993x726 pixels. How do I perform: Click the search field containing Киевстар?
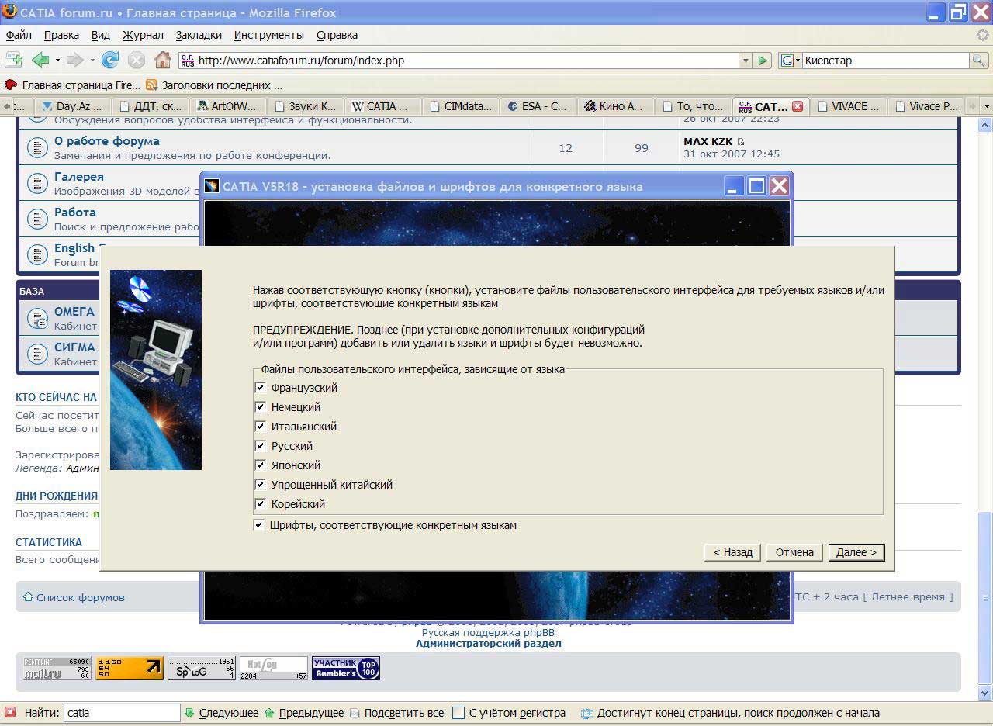[x=885, y=60]
